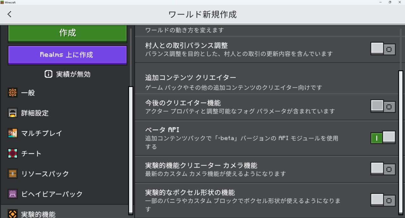Click the back arrow icon
405x218 pixels.
coord(9,14)
